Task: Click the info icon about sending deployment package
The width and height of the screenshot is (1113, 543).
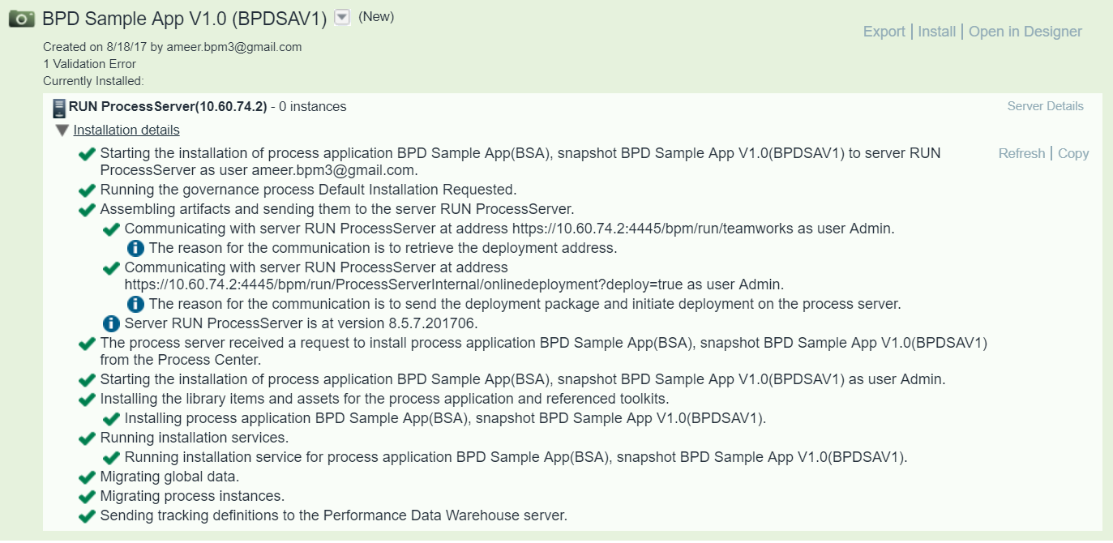Action: (135, 304)
